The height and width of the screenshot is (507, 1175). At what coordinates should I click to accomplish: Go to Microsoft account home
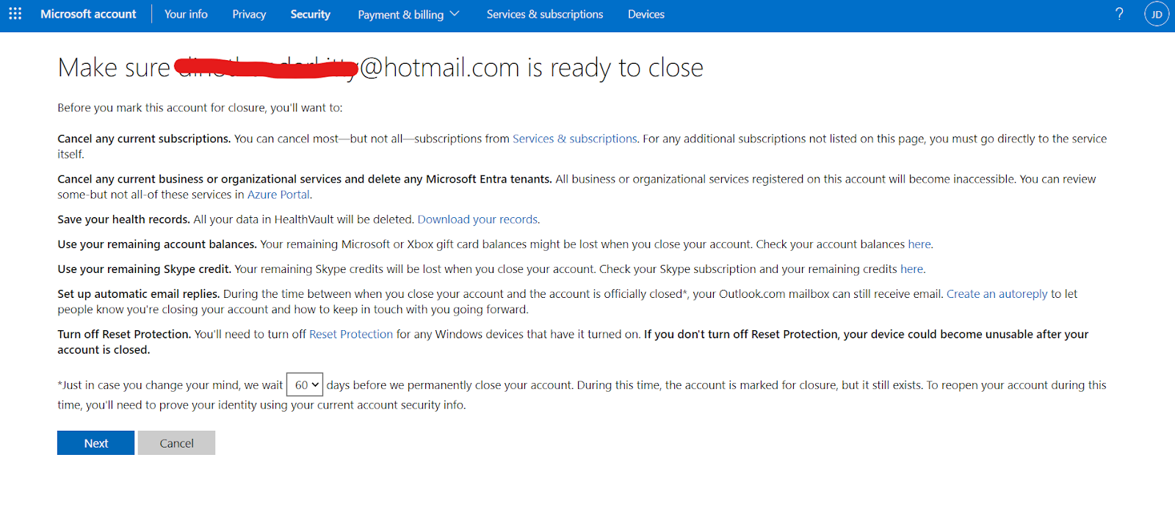88,14
